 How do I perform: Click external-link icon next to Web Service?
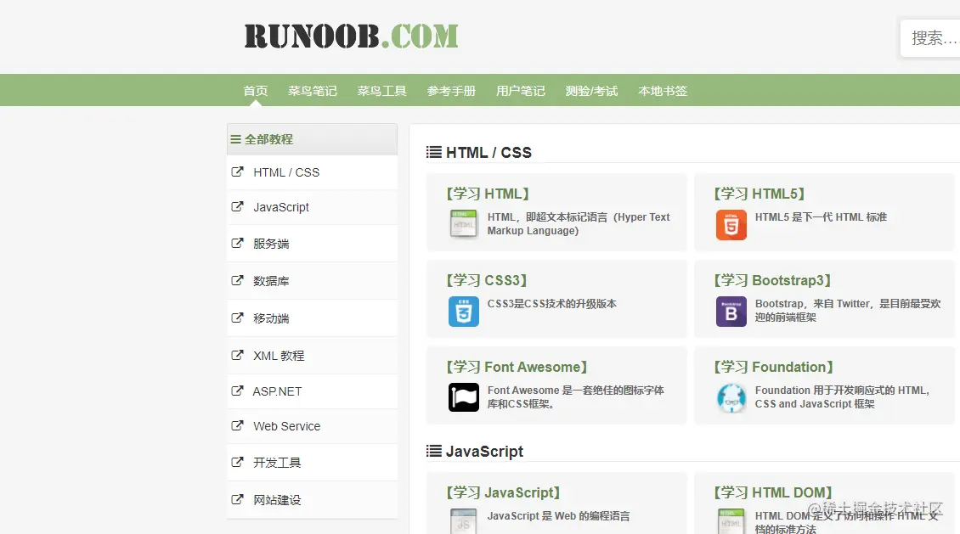(237, 425)
